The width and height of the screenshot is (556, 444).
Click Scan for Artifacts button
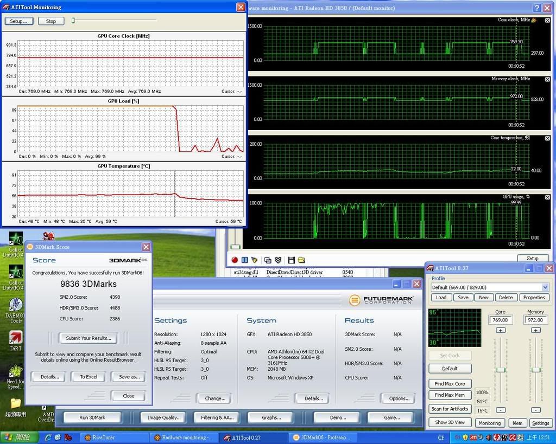(x=450, y=409)
